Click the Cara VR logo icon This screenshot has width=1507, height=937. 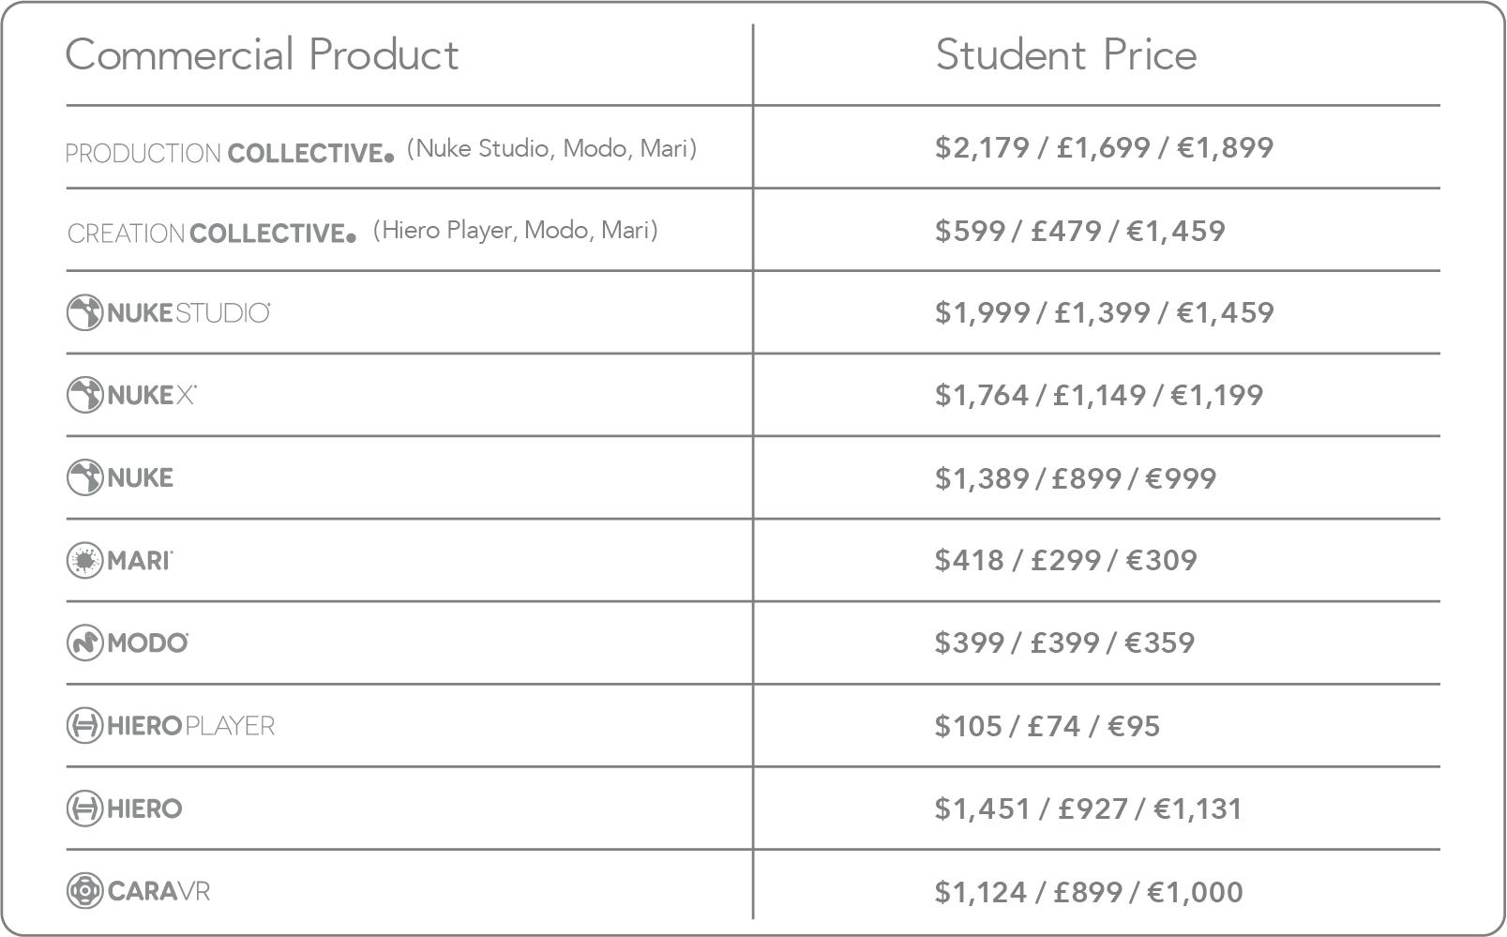tap(84, 890)
